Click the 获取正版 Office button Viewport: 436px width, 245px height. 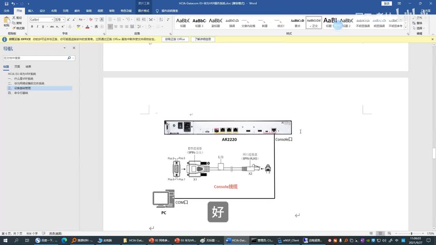[x=175, y=39]
